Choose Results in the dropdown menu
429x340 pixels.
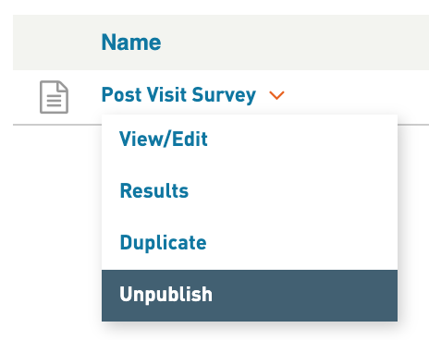(250, 191)
